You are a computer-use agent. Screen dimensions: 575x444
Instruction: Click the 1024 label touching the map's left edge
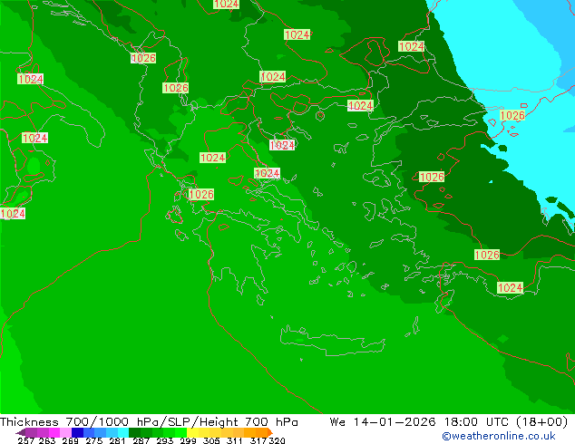click(13, 213)
